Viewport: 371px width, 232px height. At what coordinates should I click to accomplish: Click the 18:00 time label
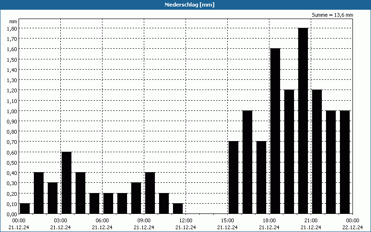(269, 221)
